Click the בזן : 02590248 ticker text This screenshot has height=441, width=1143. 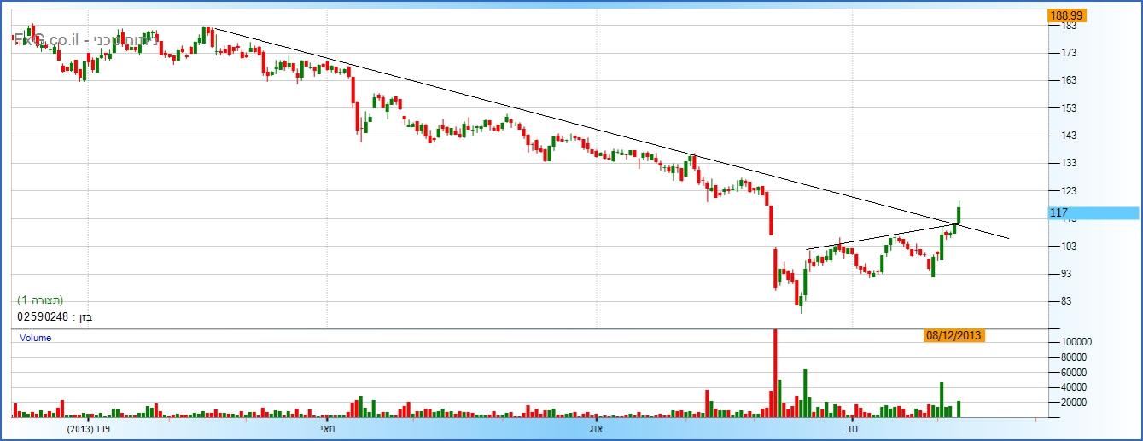point(55,316)
